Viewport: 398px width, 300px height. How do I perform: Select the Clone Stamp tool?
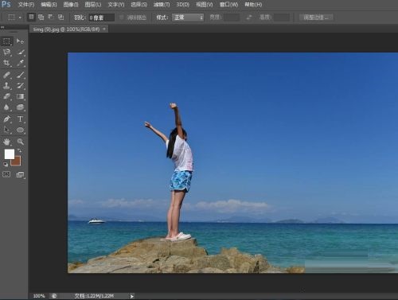tap(6, 85)
